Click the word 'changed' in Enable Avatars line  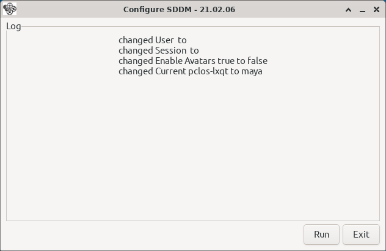136,61
